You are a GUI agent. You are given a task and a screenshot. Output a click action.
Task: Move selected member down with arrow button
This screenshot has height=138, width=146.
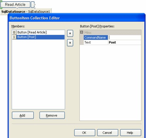[70, 43]
